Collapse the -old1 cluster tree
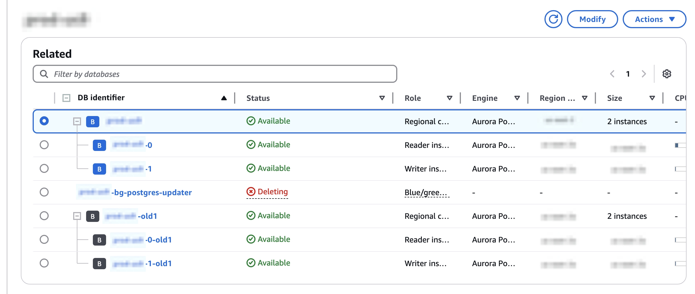 (77, 216)
